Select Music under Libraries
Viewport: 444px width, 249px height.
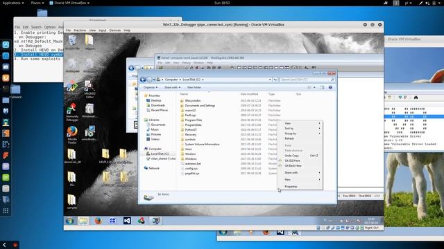155,129
